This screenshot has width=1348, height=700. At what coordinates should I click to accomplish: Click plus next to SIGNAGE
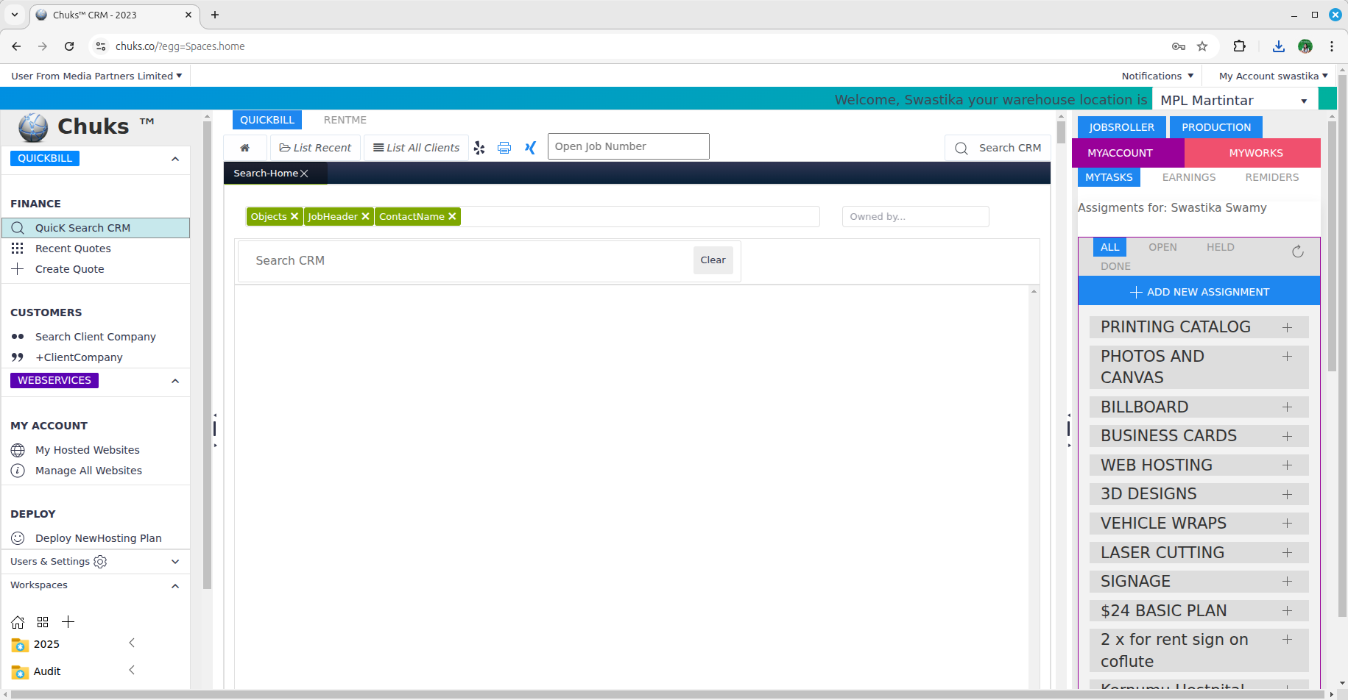point(1287,582)
